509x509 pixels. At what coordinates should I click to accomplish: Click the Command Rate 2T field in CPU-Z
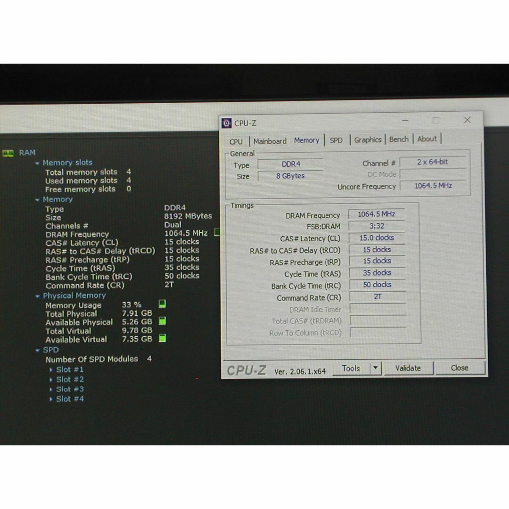pyautogui.click(x=378, y=297)
